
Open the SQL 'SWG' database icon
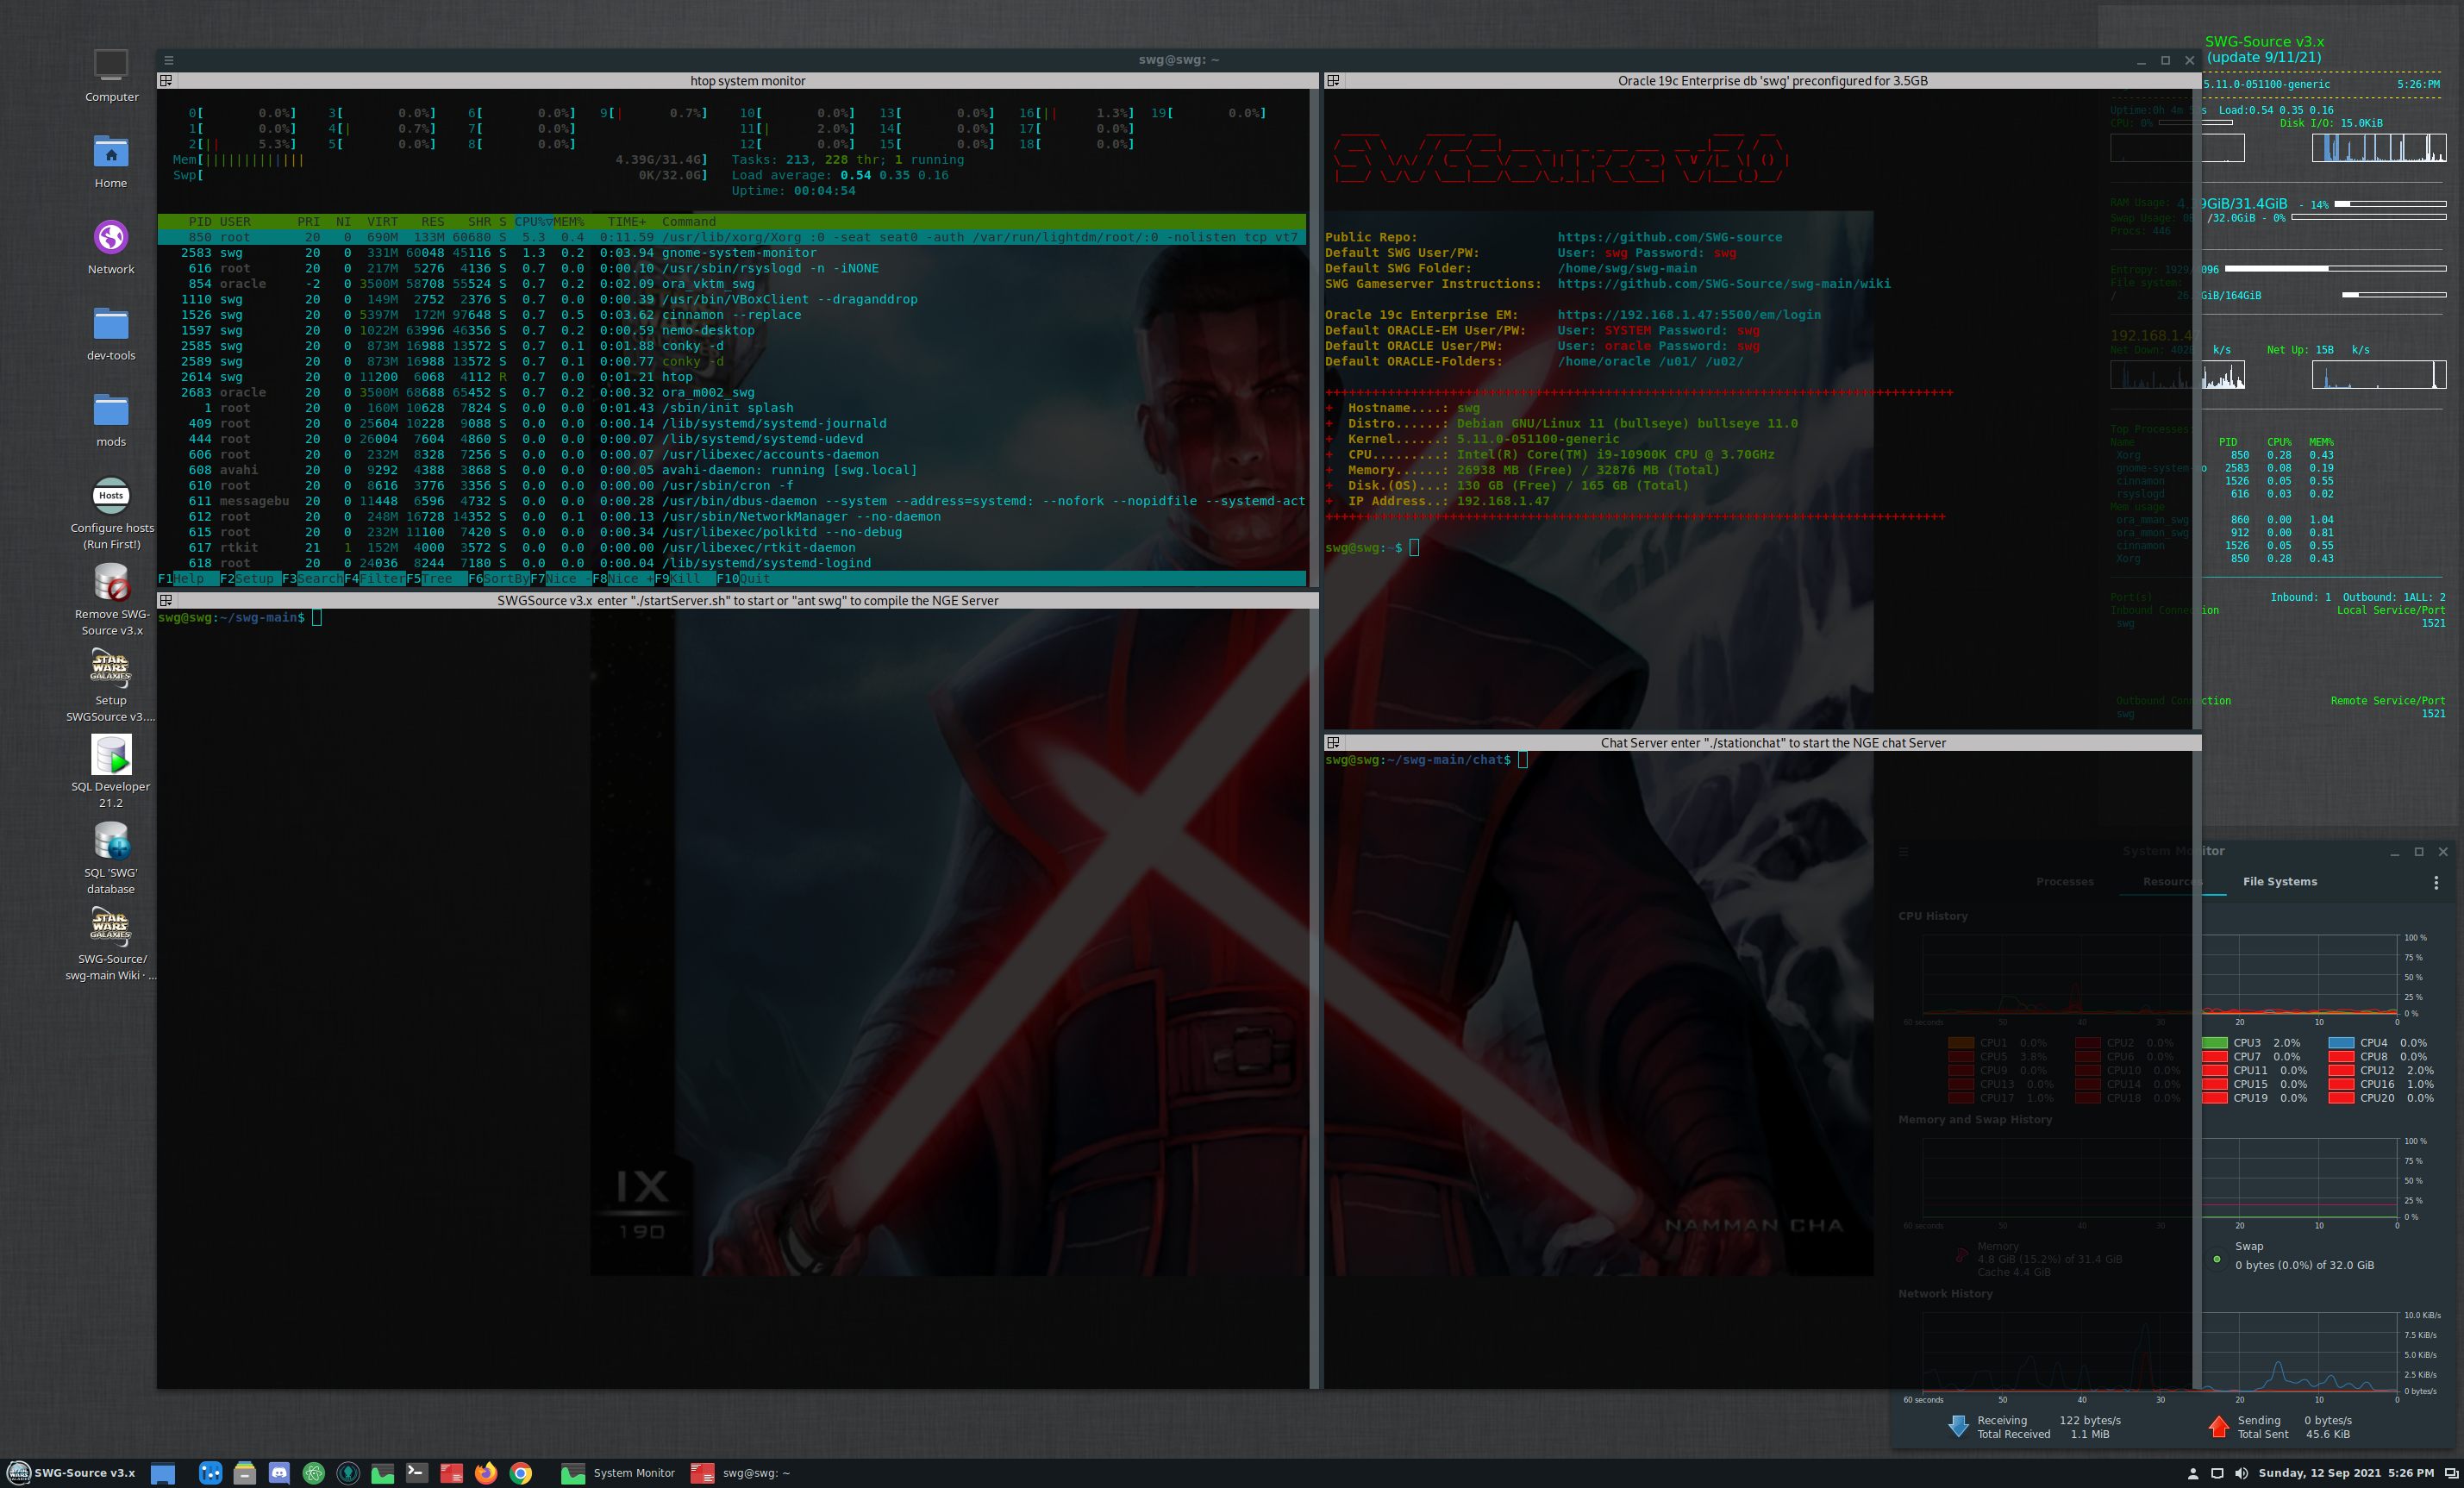pos(111,842)
